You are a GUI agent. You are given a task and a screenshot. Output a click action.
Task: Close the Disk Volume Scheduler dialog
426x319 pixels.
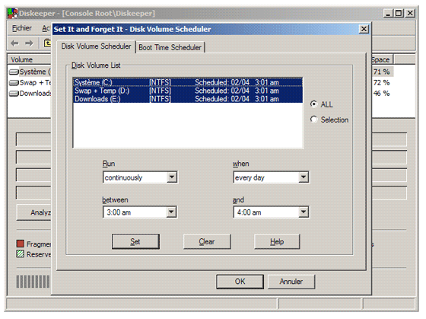(x=364, y=29)
